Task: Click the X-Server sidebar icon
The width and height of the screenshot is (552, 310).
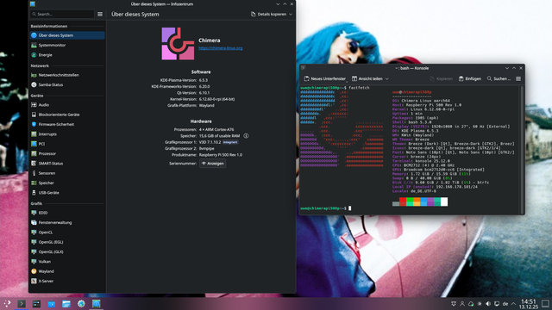Action: [34, 282]
